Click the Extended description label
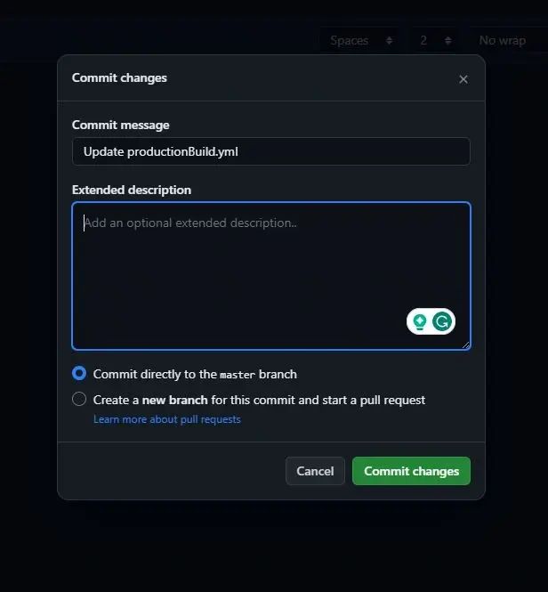 (132, 190)
